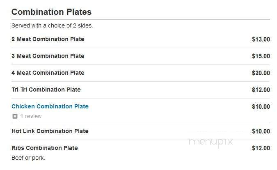Viewport: 277px width, 170px height.
Task: Click the menupix watermark logo
Action: [x=211, y=142]
